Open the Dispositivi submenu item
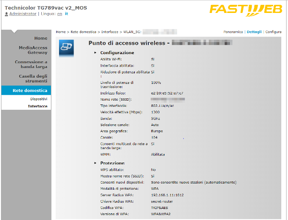The height and width of the screenshot is (220, 288). point(38,99)
